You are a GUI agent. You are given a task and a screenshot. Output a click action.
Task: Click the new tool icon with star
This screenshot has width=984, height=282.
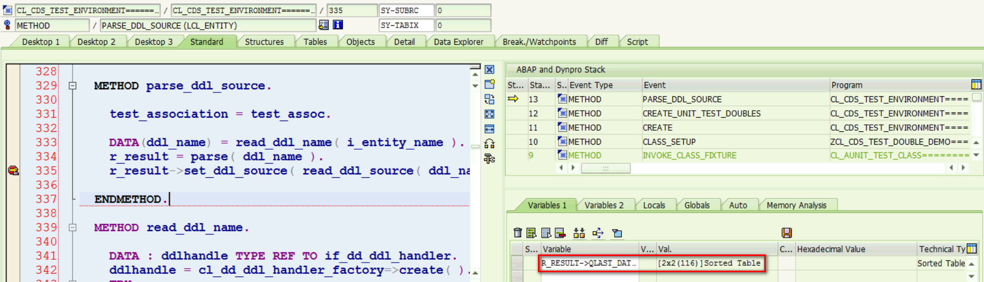[489, 84]
